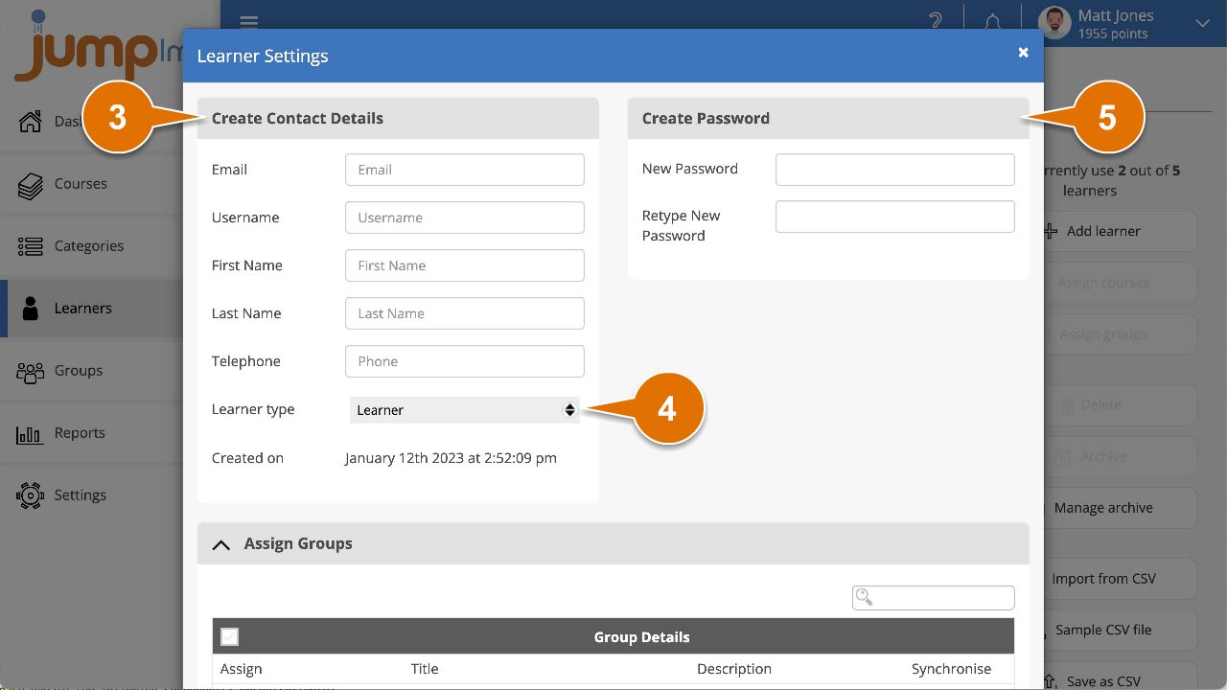
Task: Click the Courses stacked books icon
Action: point(31,185)
